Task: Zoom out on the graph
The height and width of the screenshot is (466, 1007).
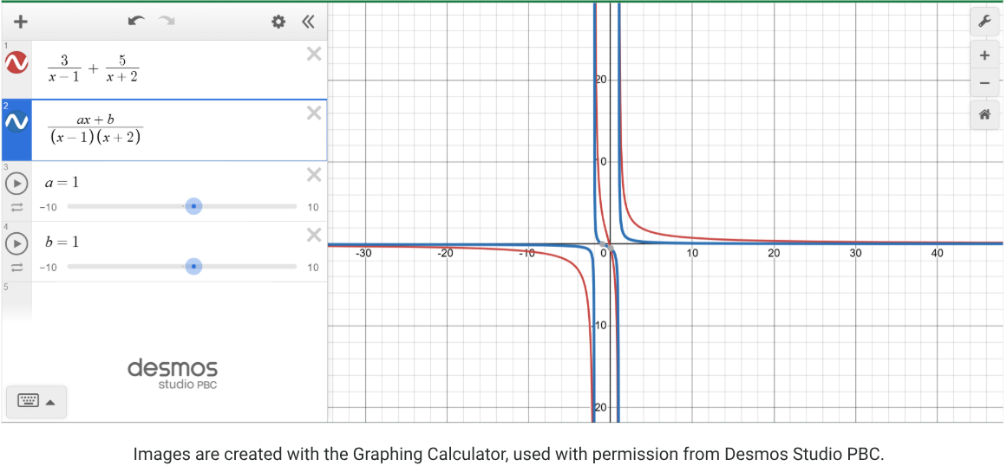Action: pyautogui.click(x=984, y=83)
